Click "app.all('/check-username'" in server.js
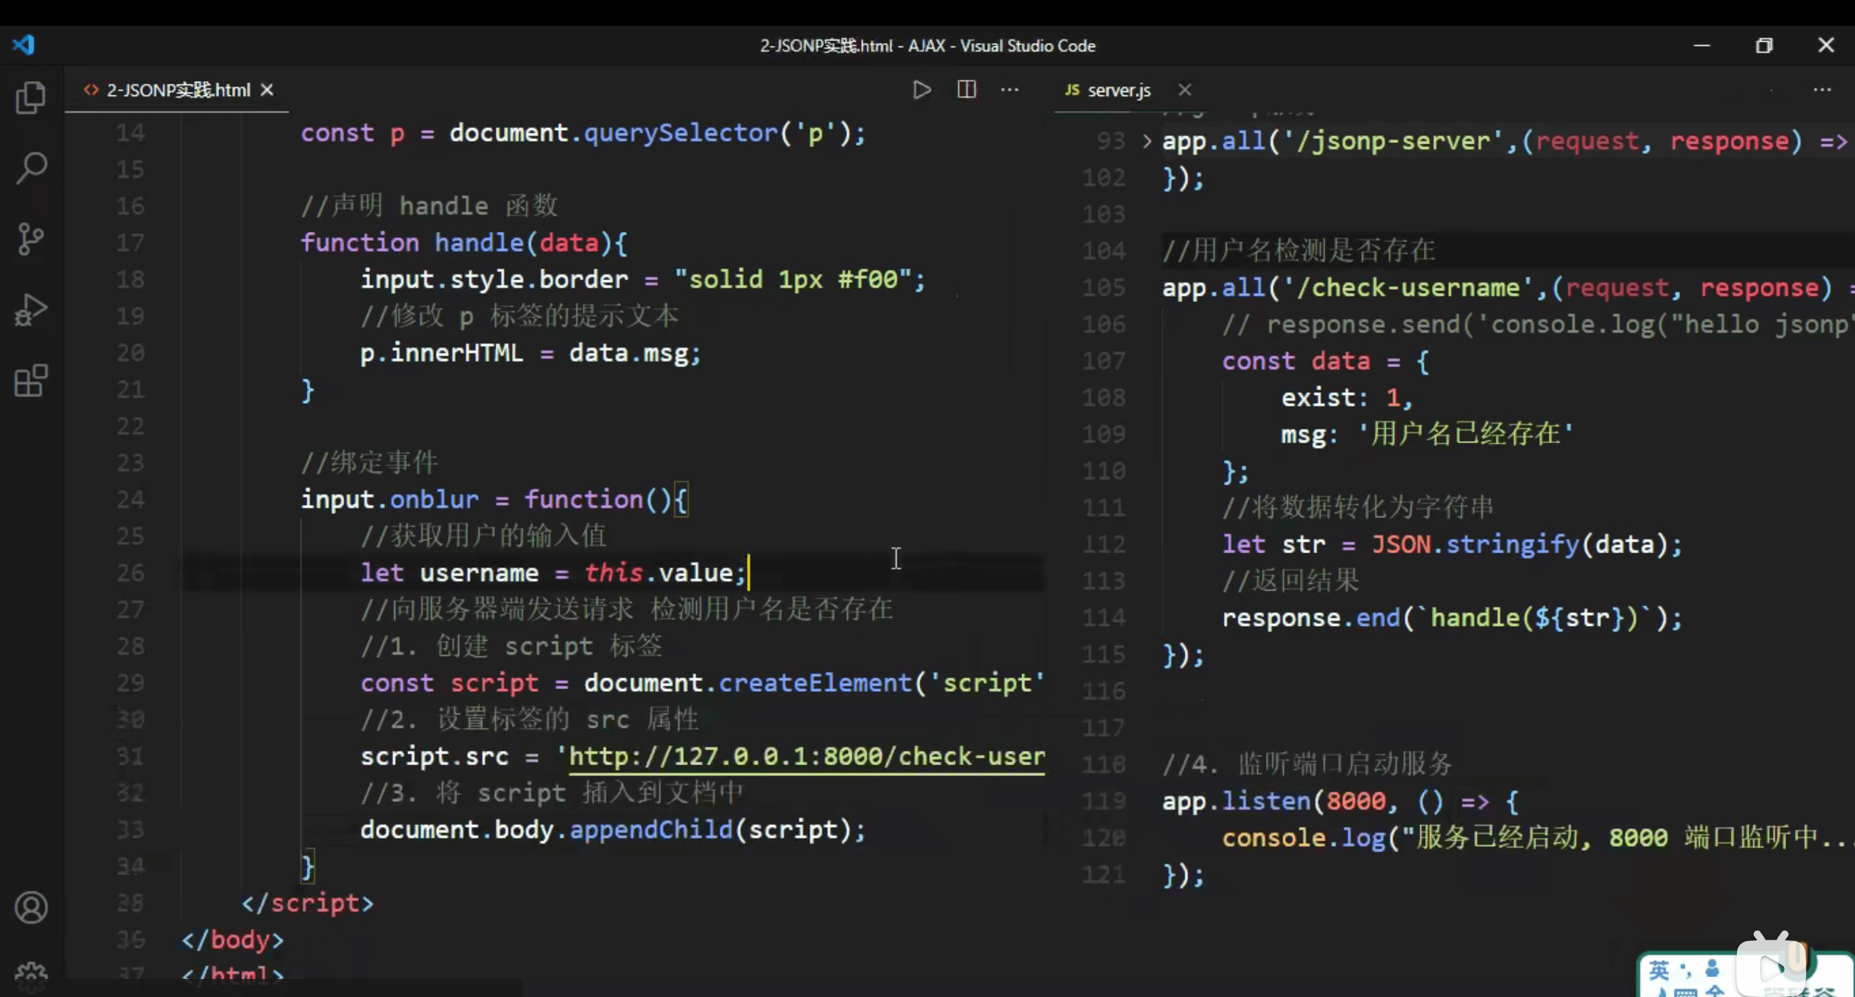The image size is (1855, 997). pyautogui.click(x=1348, y=288)
